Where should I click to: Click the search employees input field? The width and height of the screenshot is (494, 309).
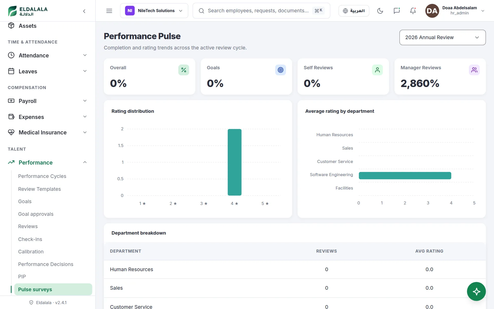pos(261,11)
